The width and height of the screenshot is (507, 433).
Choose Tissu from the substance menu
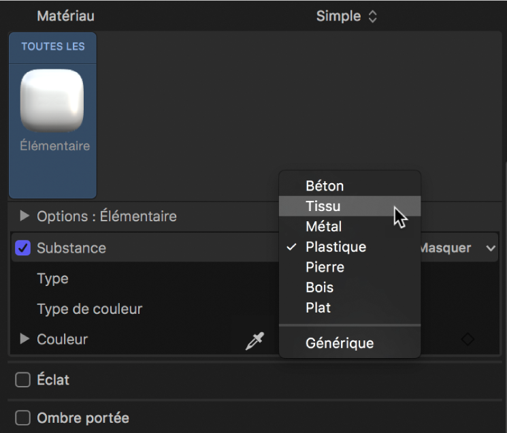323,206
